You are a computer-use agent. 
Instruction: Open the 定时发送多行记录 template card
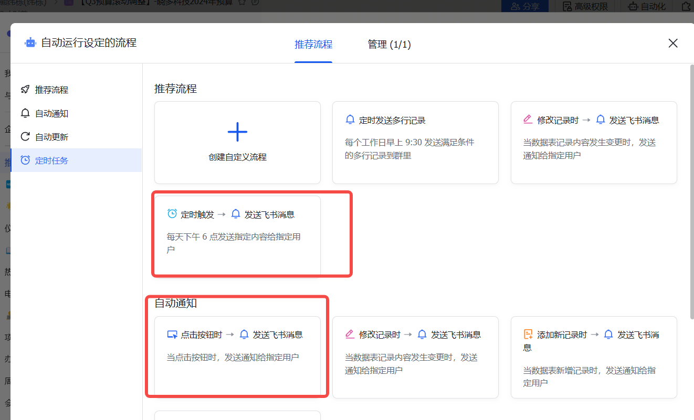(415, 143)
